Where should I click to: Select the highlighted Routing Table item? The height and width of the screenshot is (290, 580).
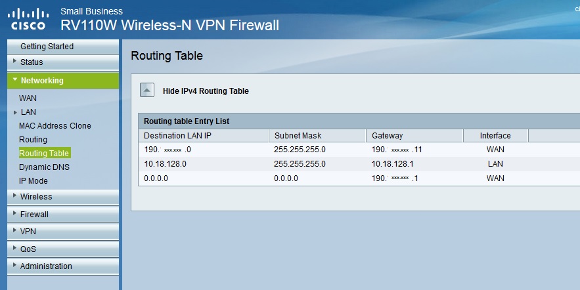pyautogui.click(x=44, y=154)
